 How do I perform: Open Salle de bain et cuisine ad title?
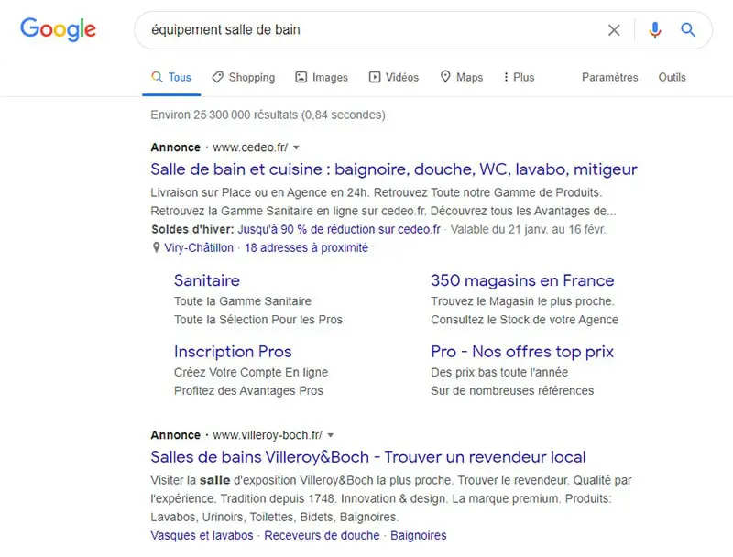[394, 169]
